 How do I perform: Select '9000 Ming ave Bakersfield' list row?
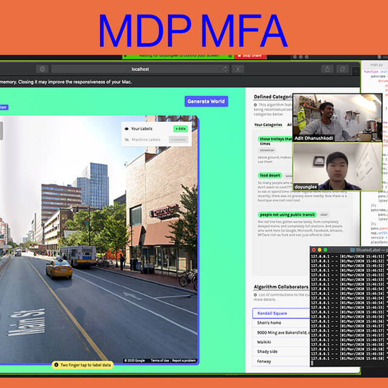(281, 333)
